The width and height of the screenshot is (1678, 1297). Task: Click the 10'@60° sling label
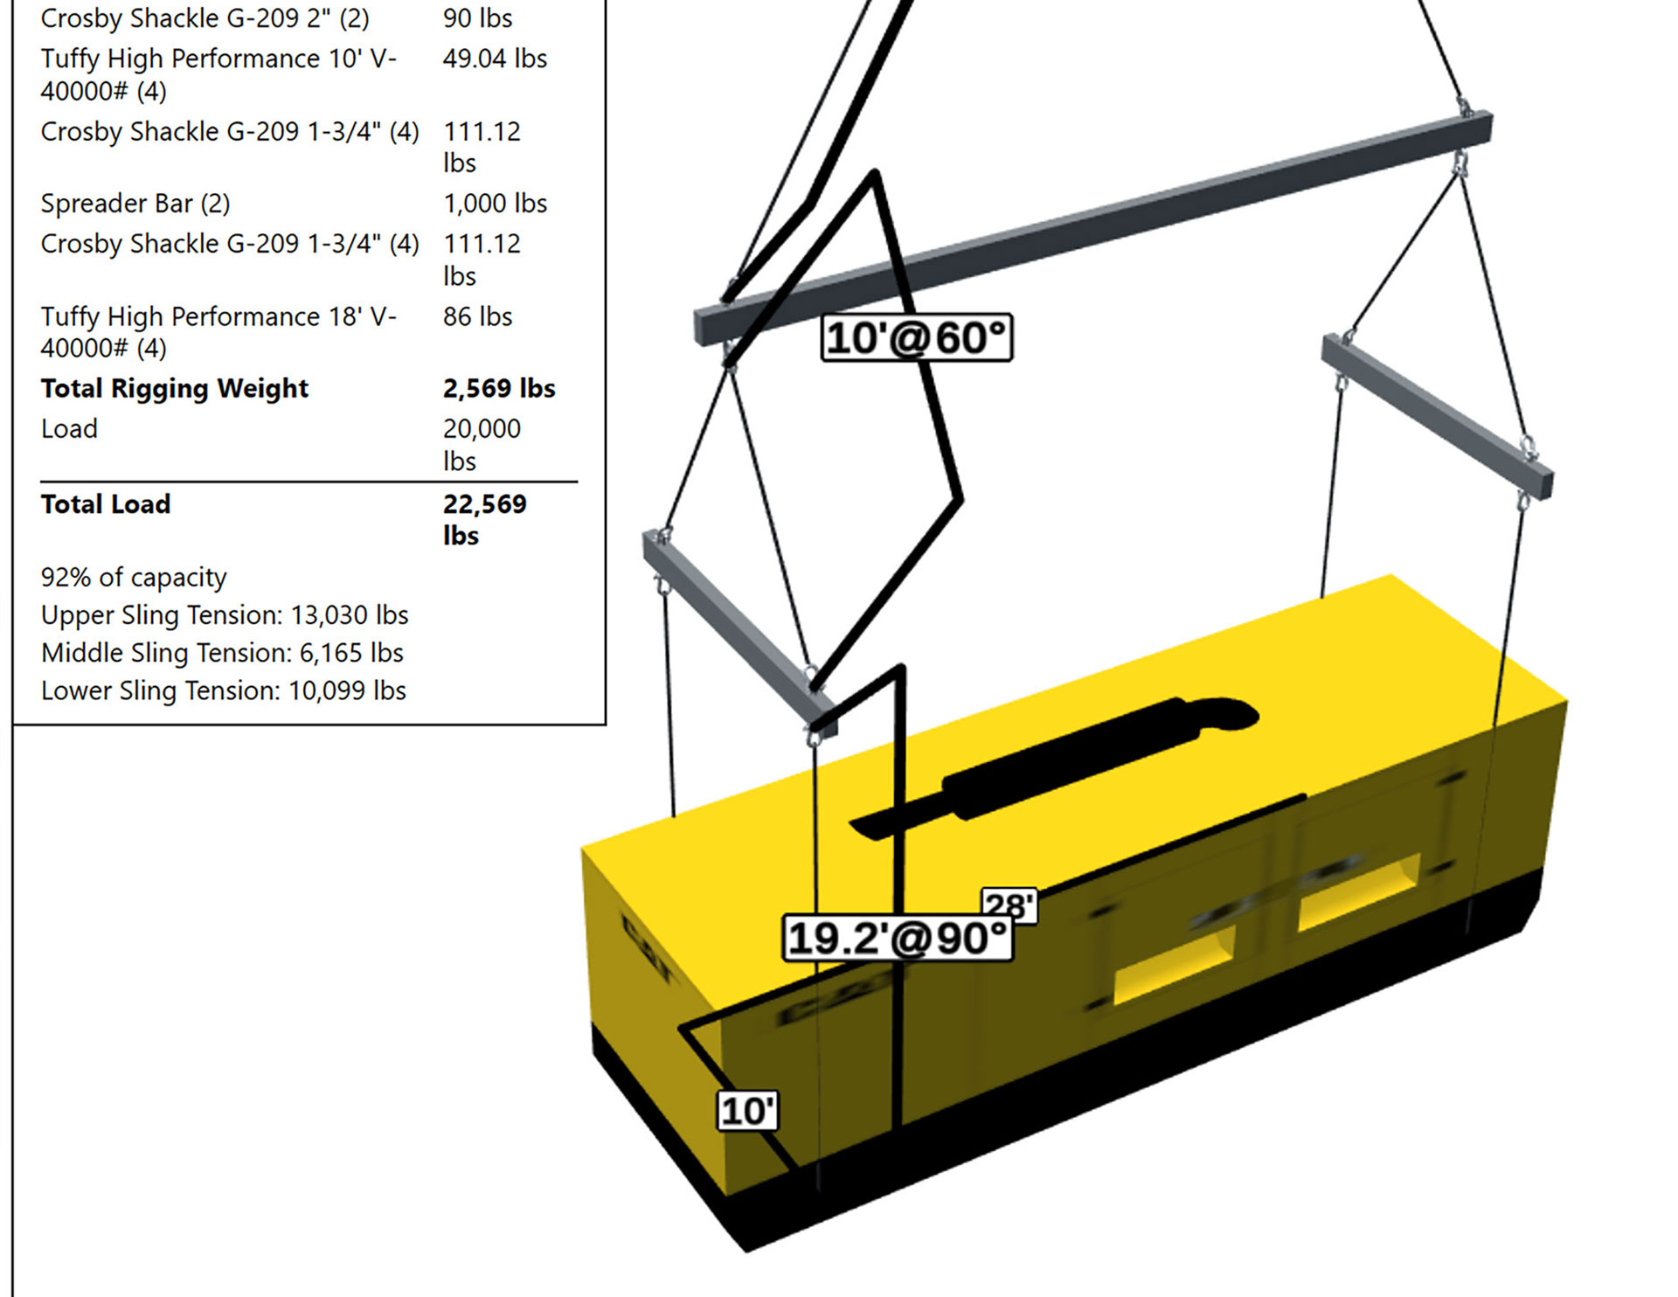(x=917, y=337)
